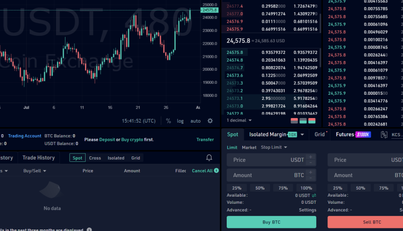Click the notification bell icon
Viewport: 403px width, 231px height.
click(x=209, y=158)
